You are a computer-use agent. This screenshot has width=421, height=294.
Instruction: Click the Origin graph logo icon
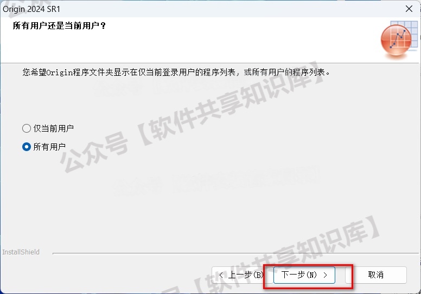pyautogui.click(x=396, y=40)
